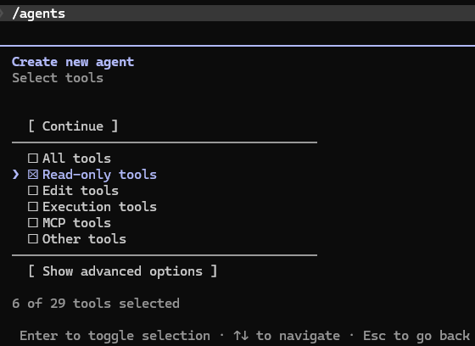Click the 'to navigate' arrows hint
The width and height of the screenshot is (475, 346).
pyautogui.click(x=287, y=336)
